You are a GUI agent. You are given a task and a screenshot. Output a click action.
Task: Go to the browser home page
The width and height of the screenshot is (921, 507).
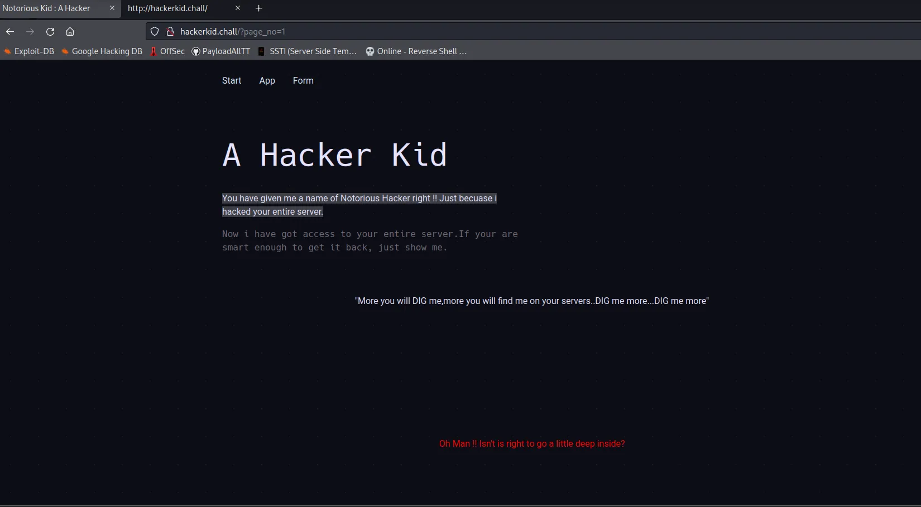[x=70, y=32]
